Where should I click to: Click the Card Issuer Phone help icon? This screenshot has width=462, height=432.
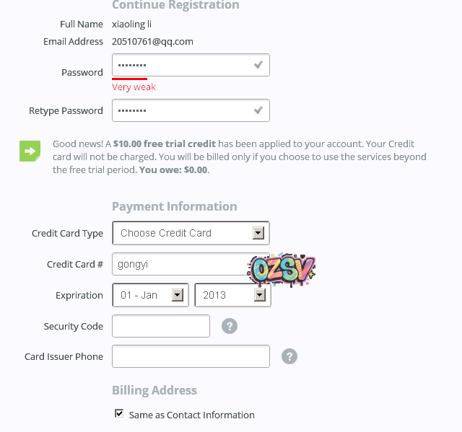[289, 356]
